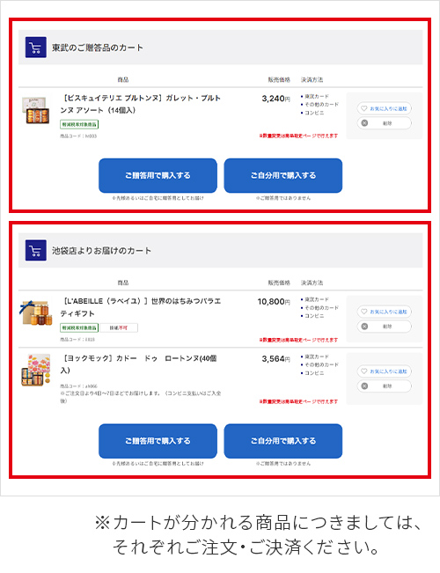This screenshot has width=440, height=573.
Task: Open the 世界のはちみつバラエティギフト title link
Action: coord(141,307)
